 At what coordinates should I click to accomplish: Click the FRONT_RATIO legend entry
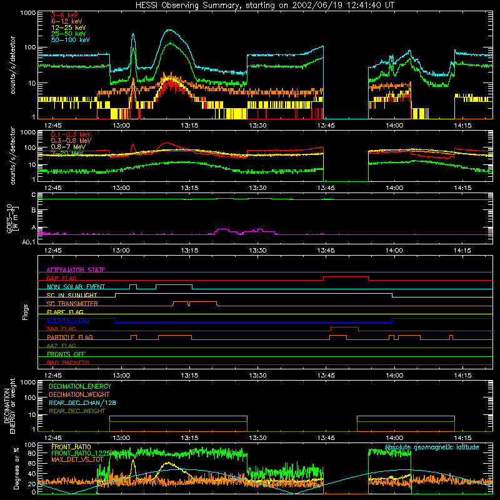[x=71, y=447]
